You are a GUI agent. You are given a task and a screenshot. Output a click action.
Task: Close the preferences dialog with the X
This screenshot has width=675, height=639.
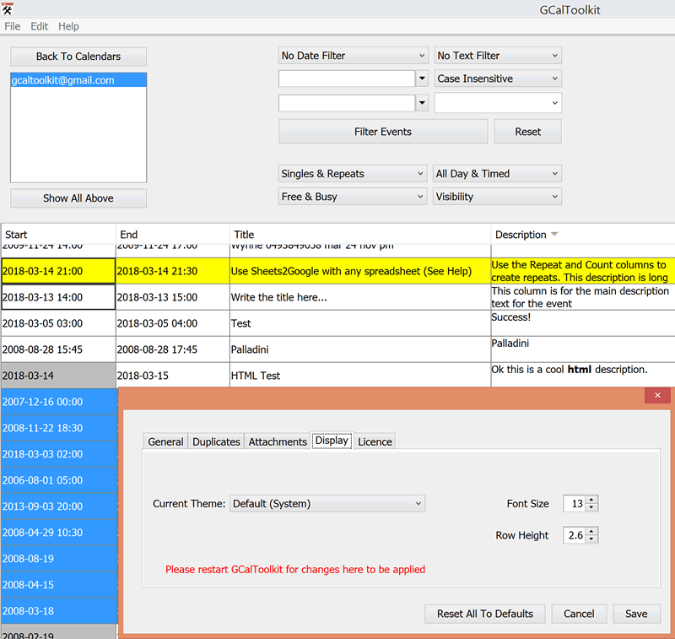657,395
